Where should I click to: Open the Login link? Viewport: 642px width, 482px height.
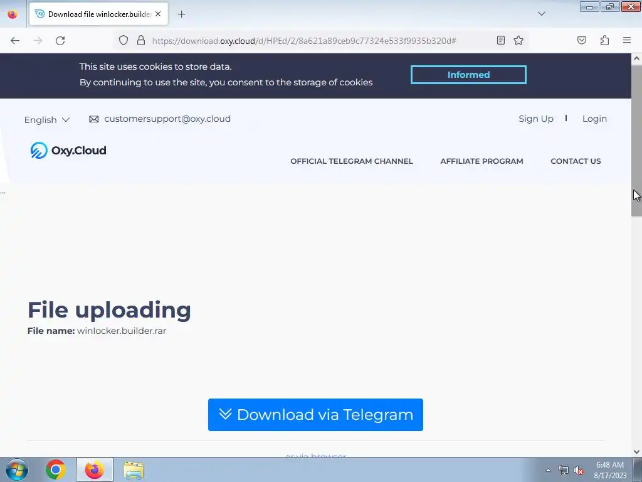[x=594, y=119]
